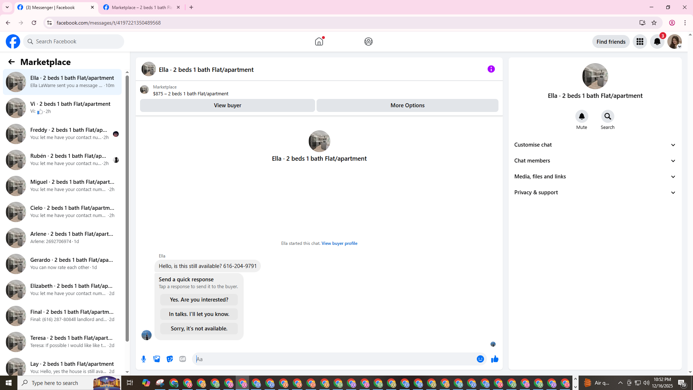Open the account profile picture menu
The height and width of the screenshot is (390, 693).
point(675,42)
